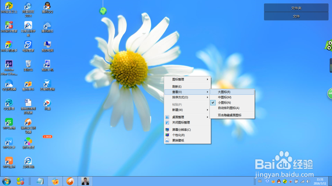Select the WPS文字 desktop icon
Image resolution: width=332 pixels, height=186 pixels.
(9, 143)
